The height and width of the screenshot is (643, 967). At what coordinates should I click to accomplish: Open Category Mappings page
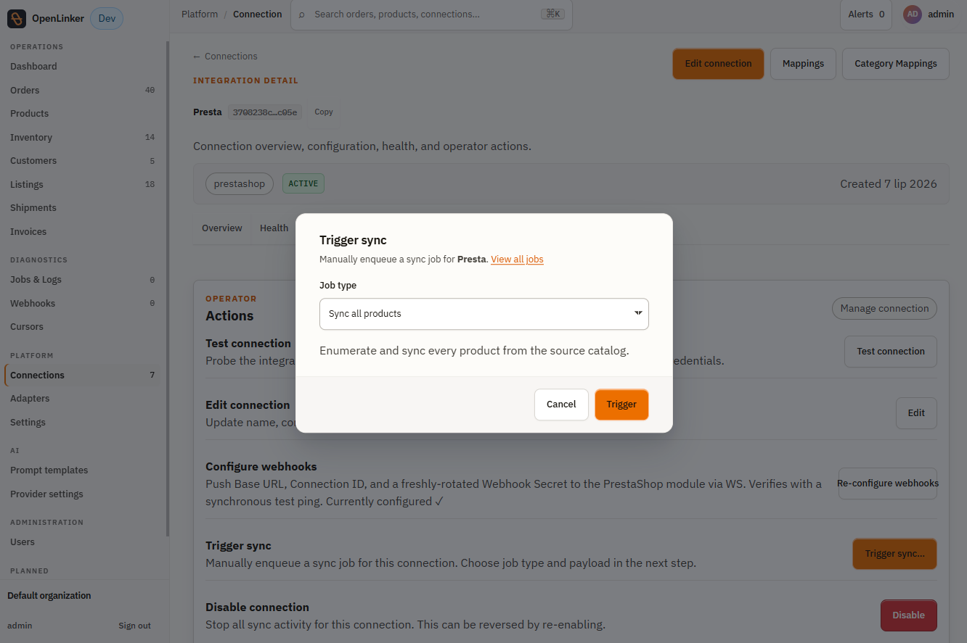point(896,64)
